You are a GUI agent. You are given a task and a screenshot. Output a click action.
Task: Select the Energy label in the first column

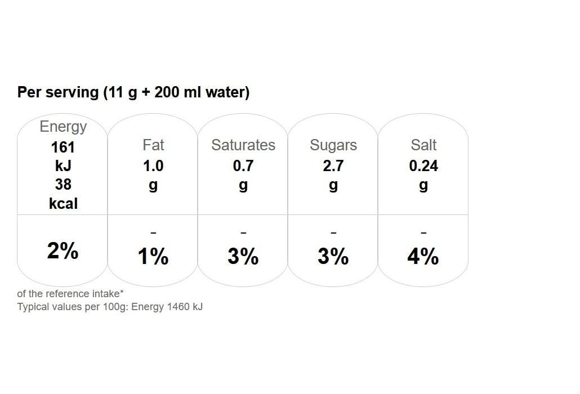tap(63, 127)
